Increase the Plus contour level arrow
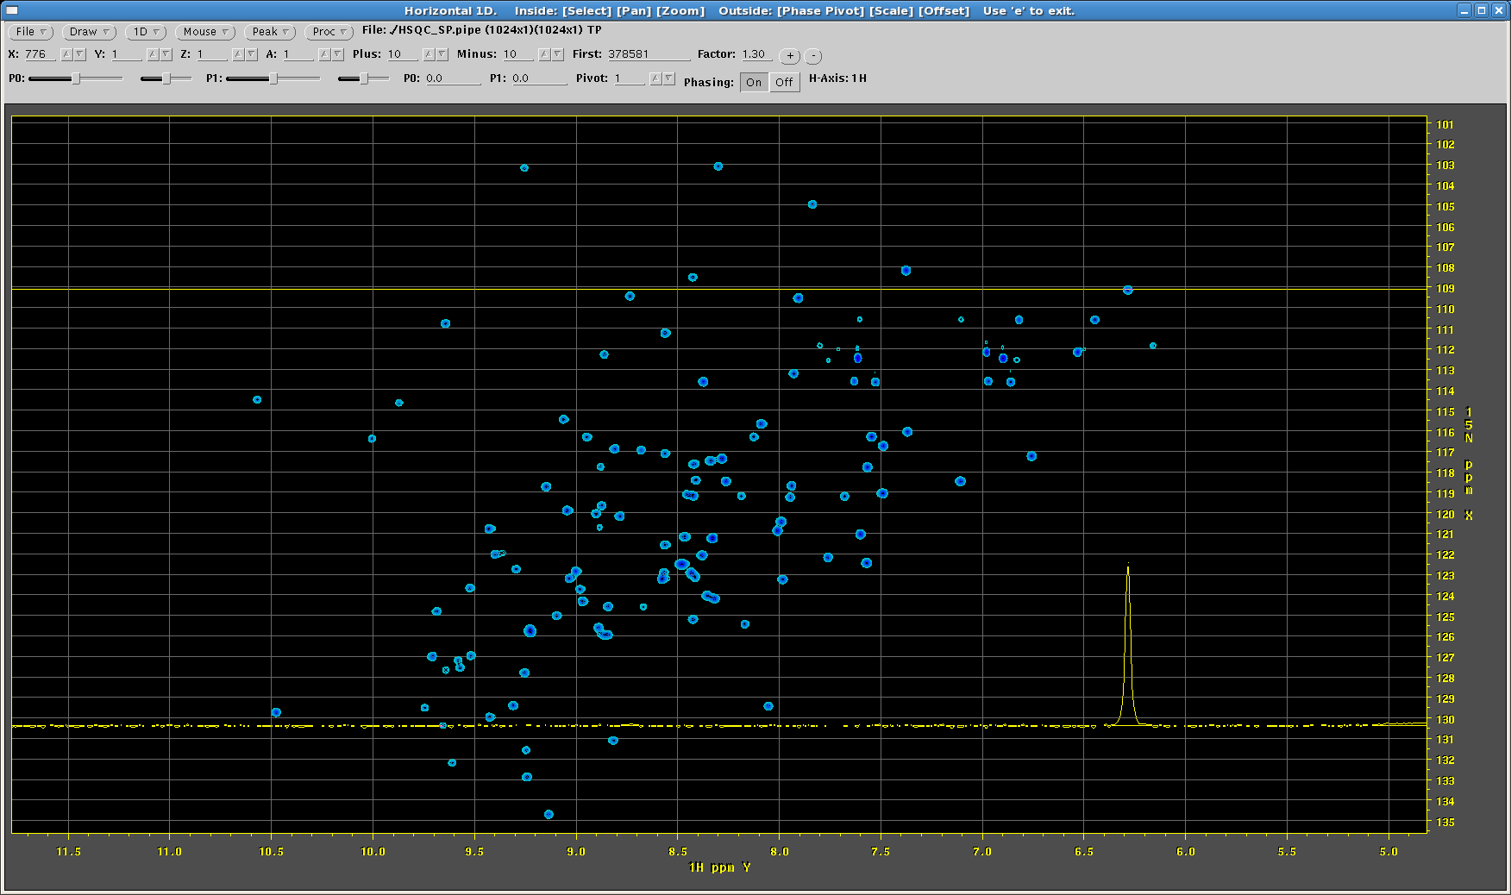Screen dimensions: 1511x895 pos(429,54)
